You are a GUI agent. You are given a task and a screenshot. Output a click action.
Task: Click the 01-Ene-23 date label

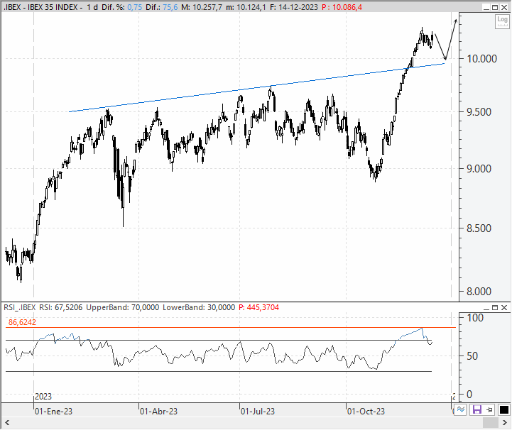tap(53, 412)
